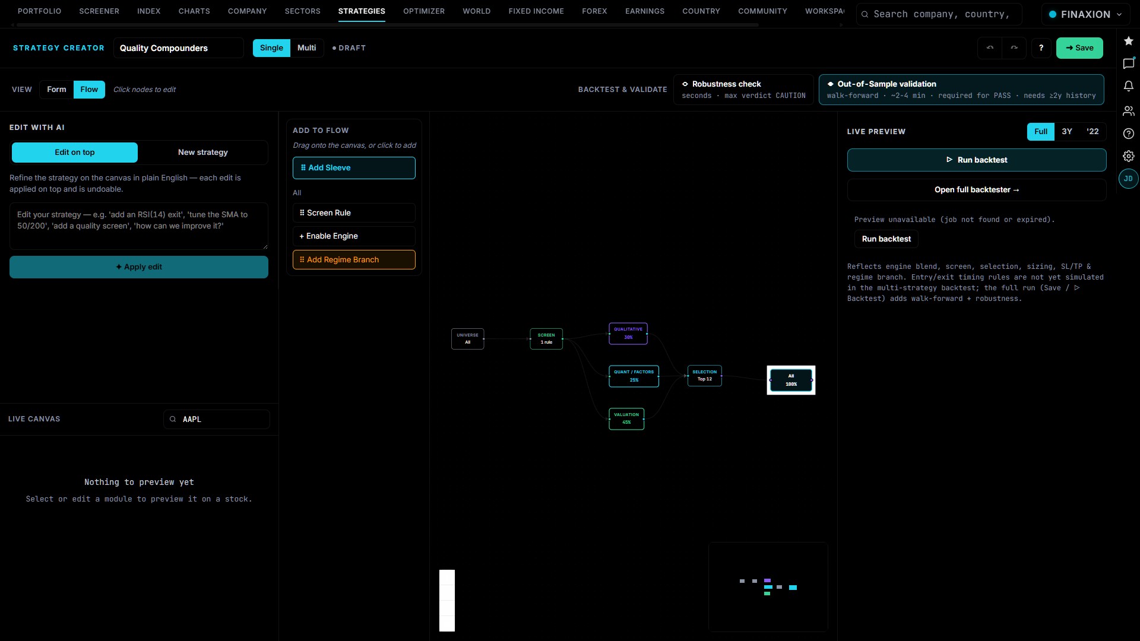
Task: Click Enable Engine
Action: 354,236
